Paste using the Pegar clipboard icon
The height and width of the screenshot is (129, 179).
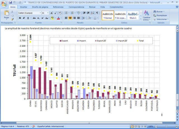pyautogui.click(x=6, y=13)
